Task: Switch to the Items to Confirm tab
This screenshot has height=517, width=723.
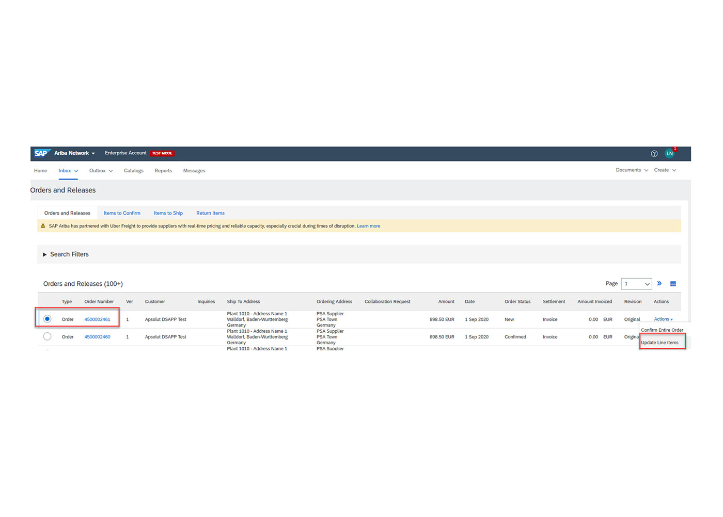Action: pos(122,213)
